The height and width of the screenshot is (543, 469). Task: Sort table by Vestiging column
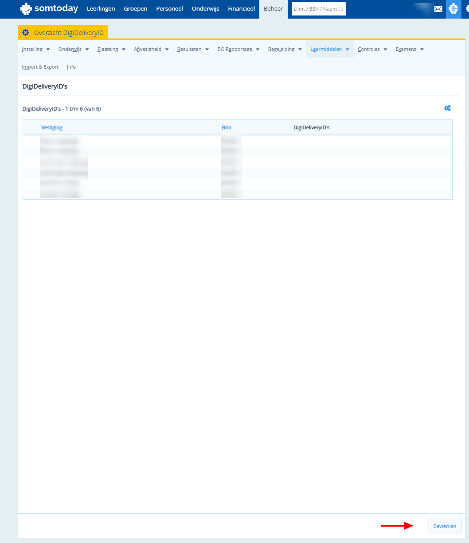click(52, 127)
